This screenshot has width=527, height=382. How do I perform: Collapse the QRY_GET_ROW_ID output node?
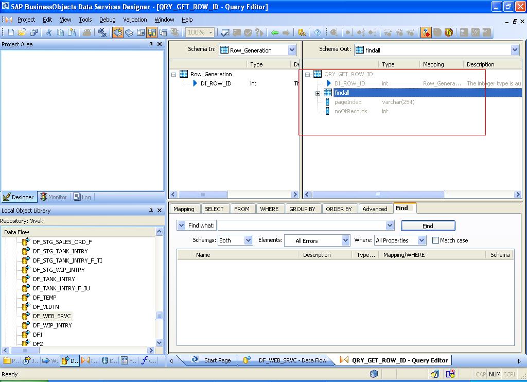[x=308, y=75]
